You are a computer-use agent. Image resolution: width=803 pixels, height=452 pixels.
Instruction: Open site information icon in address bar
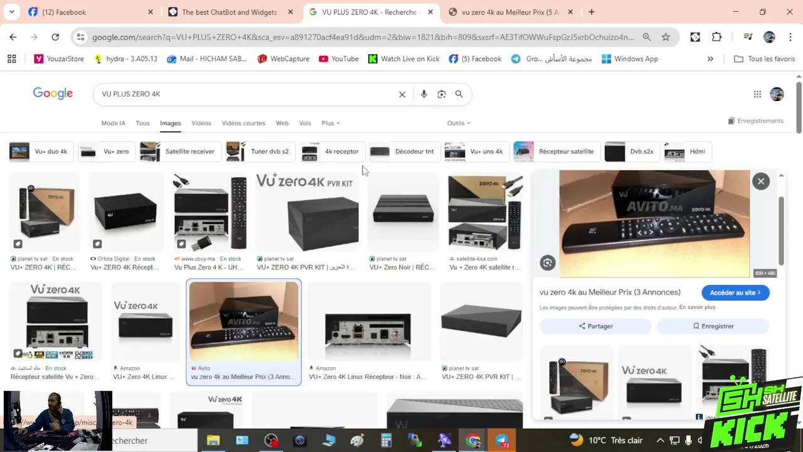click(80, 37)
